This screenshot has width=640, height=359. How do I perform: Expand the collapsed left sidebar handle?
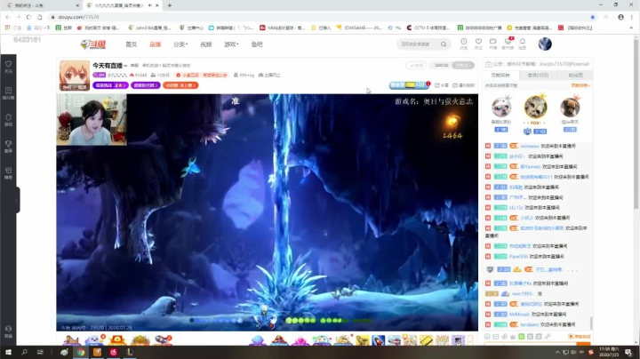[17, 200]
